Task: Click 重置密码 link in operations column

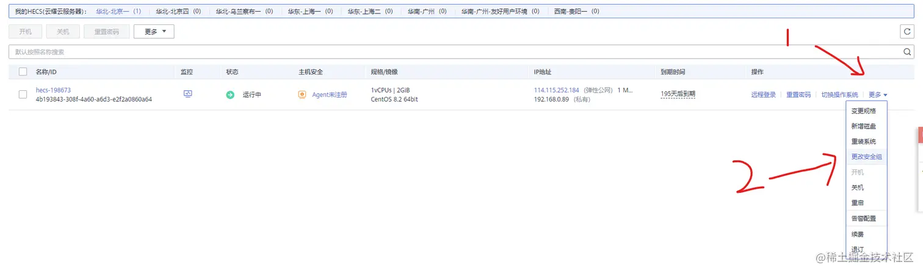Action: (x=798, y=95)
